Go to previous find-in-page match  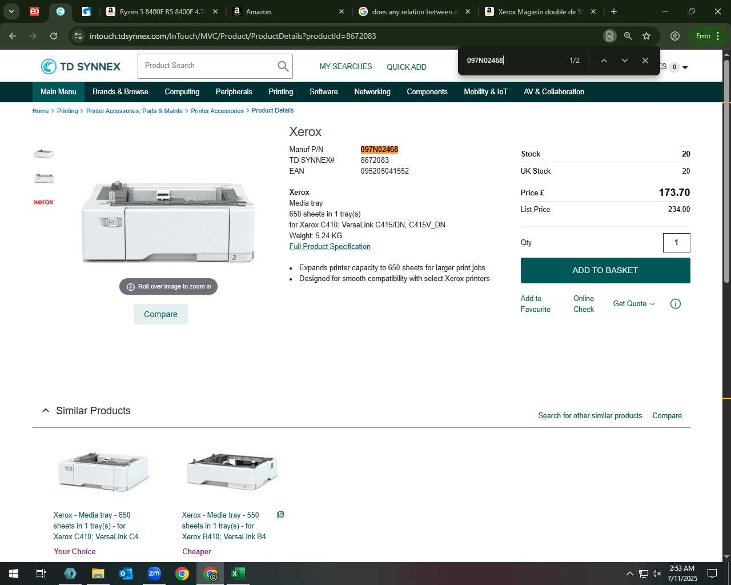[604, 61]
